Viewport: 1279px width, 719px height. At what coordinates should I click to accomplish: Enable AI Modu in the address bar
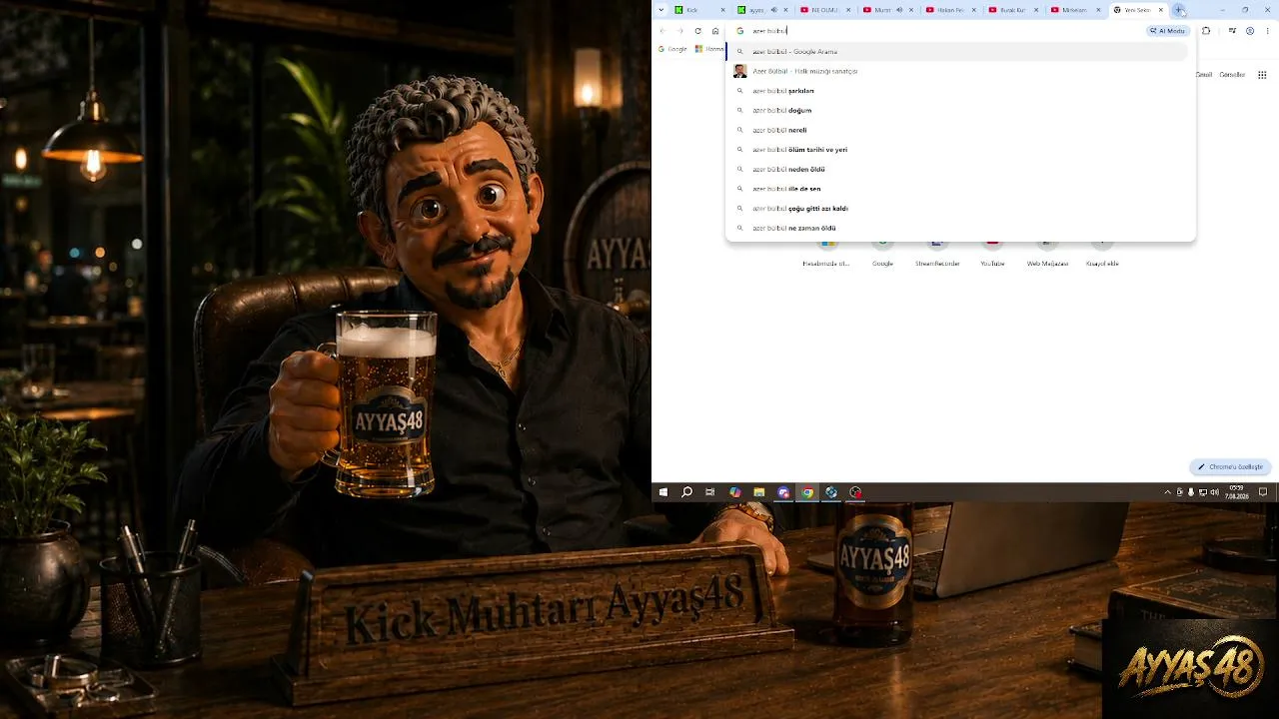1168,31
